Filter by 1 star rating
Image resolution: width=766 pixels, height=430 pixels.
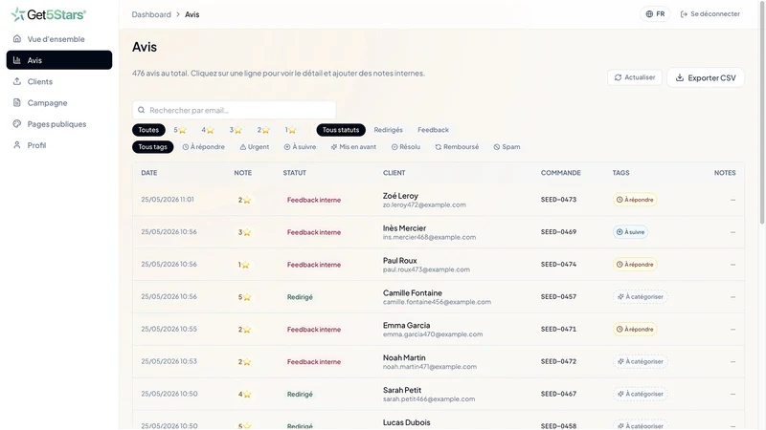[x=291, y=130]
